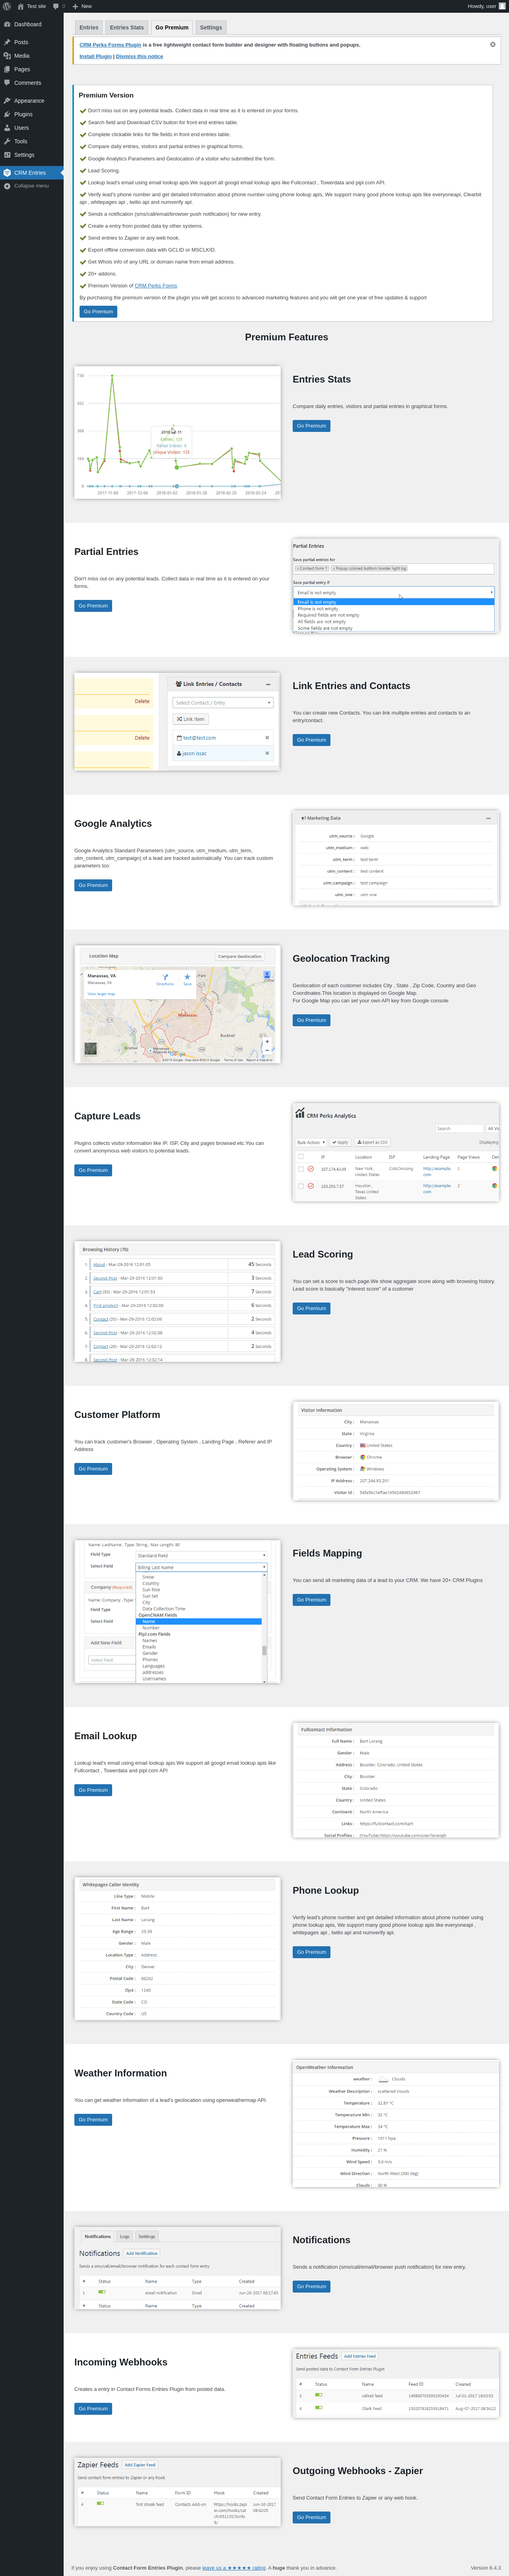Image resolution: width=509 pixels, height=2576 pixels.
Task: Switch to the Settings tab
Action: [x=211, y=27]
